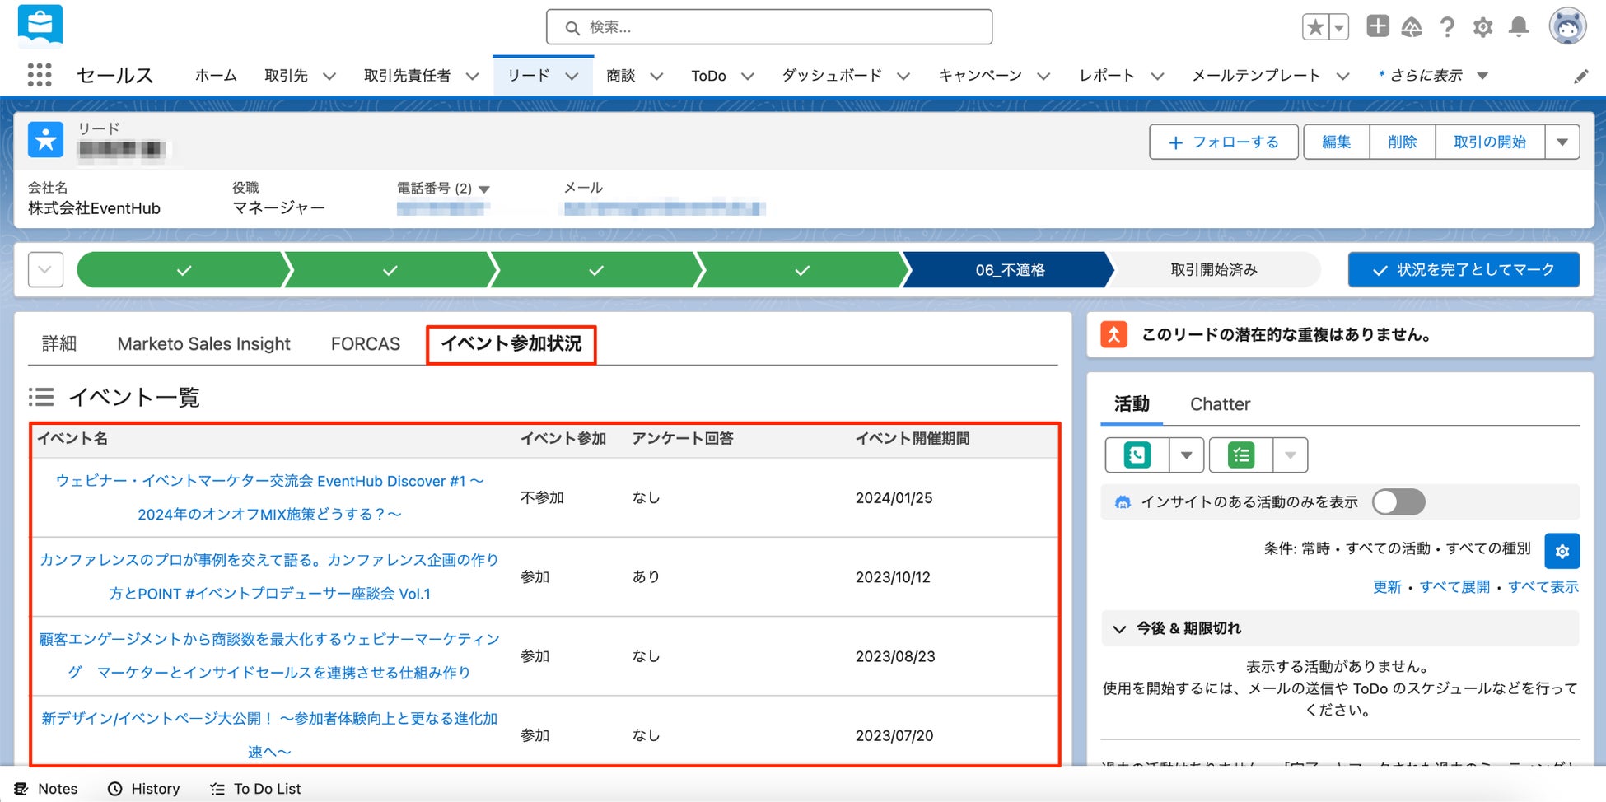Image resolution: width=1606 pixels, height=802 pixels.
Task: Click the duplicate merge icon in the duplicates panel
Action: tap(1113, 334)
